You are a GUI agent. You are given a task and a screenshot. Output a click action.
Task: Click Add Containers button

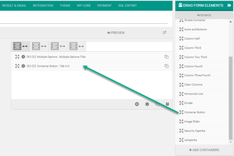204,150
